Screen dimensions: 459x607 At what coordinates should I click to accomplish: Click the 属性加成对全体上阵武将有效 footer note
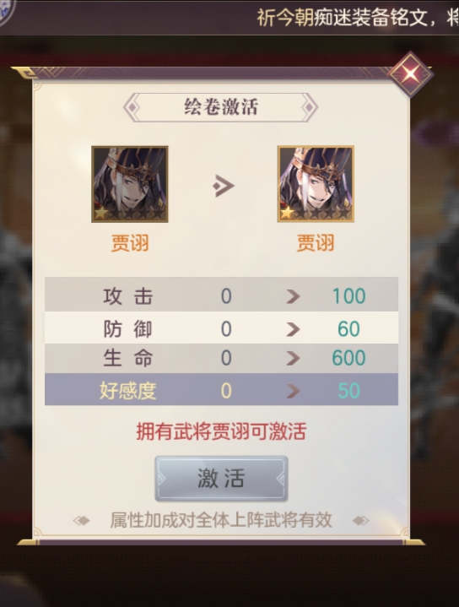pos(221,520)
